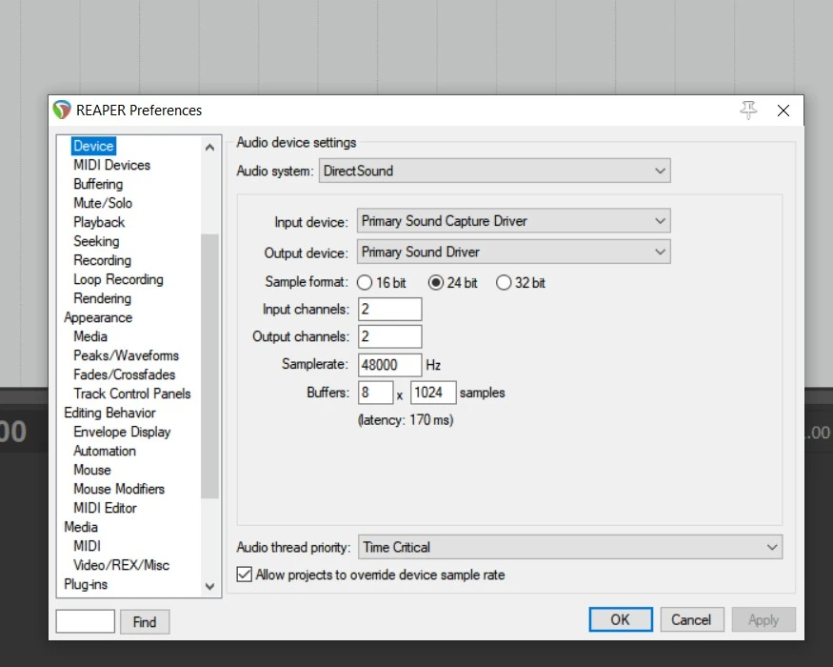Go to Buffering preferences

tap(98, 184)
